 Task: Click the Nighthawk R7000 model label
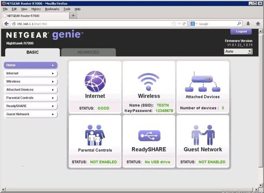(x=20, y=43)
